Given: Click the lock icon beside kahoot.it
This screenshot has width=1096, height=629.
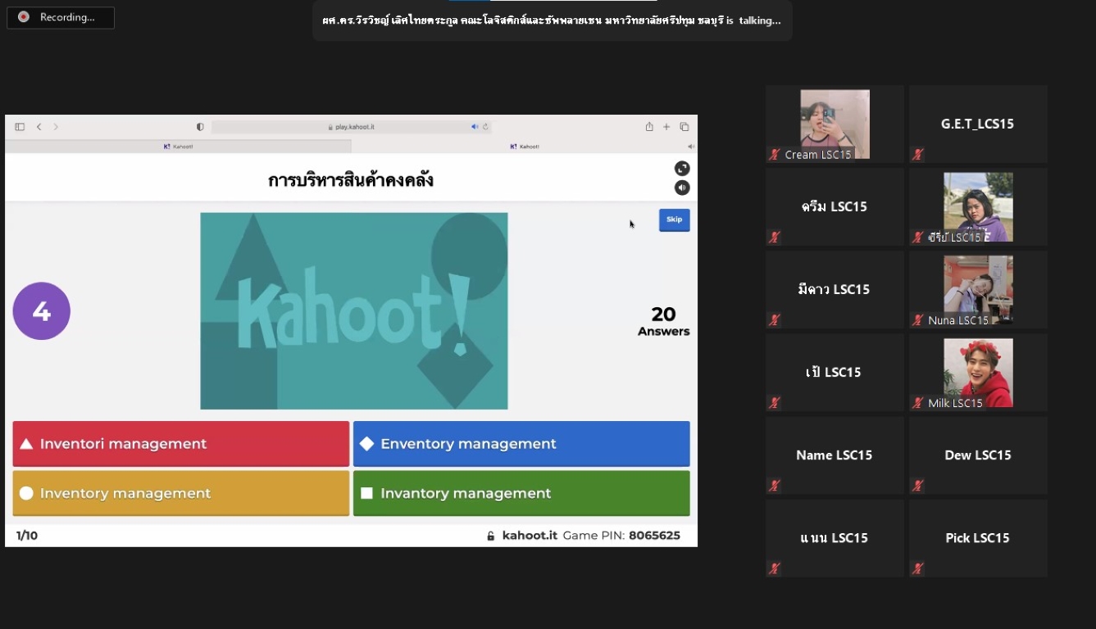Looking at the screenshot, I should point(491,536).
